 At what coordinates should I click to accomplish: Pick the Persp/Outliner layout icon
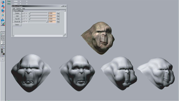(3, 42)
